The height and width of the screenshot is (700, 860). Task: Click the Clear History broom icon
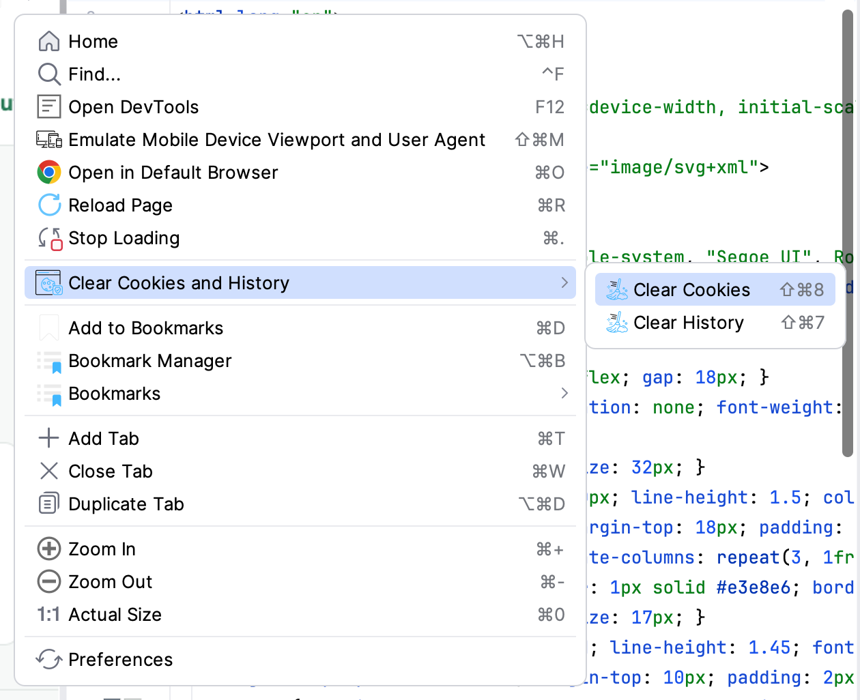pyautogui.click(x=618, y=323)
